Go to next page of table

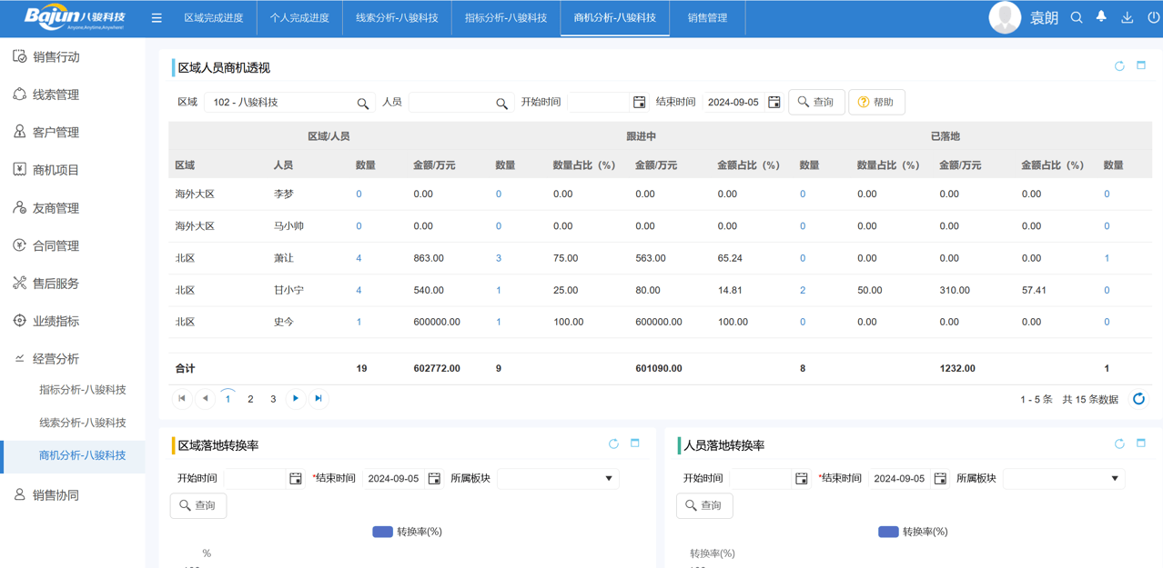[296, 398]
